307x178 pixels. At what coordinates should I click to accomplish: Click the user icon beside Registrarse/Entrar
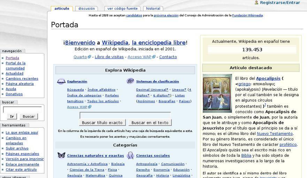256,2
